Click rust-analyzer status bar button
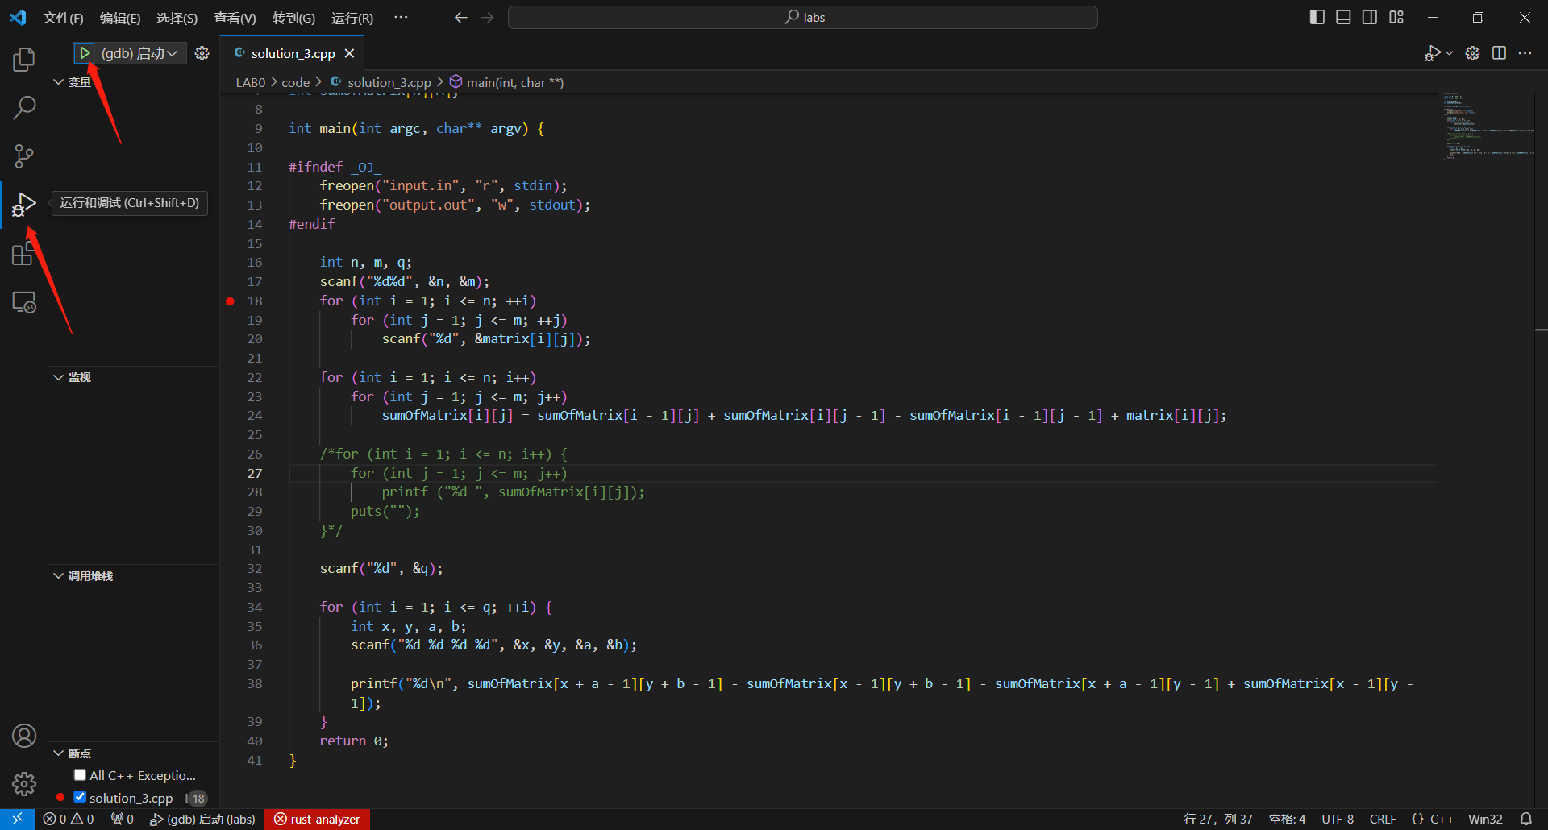This screenshot has height=830, width=1548. coord(317,819)
